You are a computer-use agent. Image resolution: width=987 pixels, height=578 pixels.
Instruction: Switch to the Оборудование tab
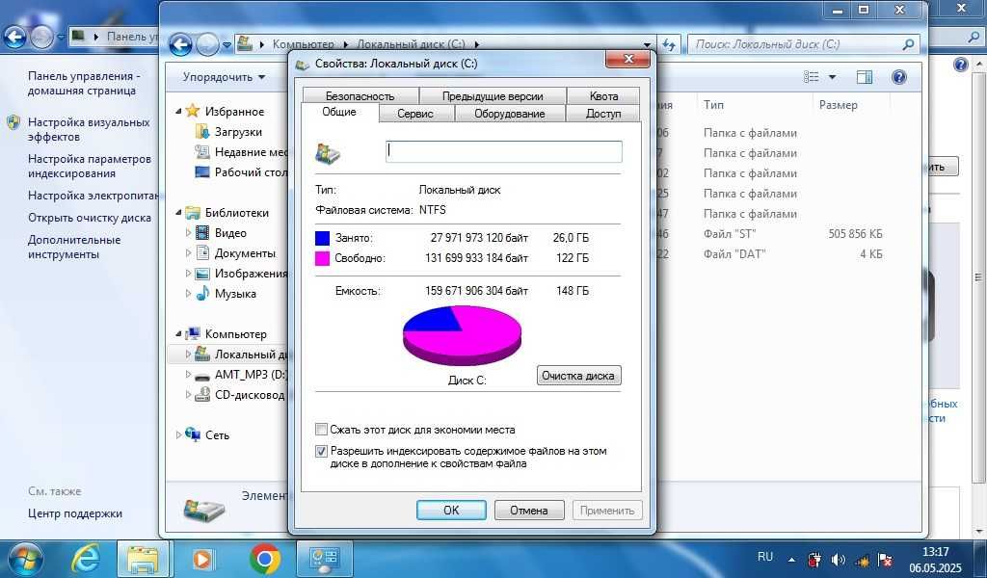tap(510, 114)
